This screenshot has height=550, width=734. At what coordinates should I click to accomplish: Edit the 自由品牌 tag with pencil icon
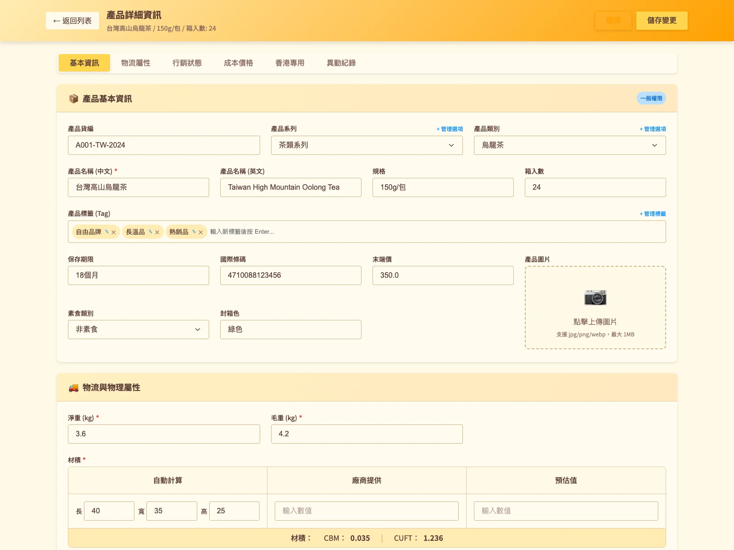tap(107, 232)
